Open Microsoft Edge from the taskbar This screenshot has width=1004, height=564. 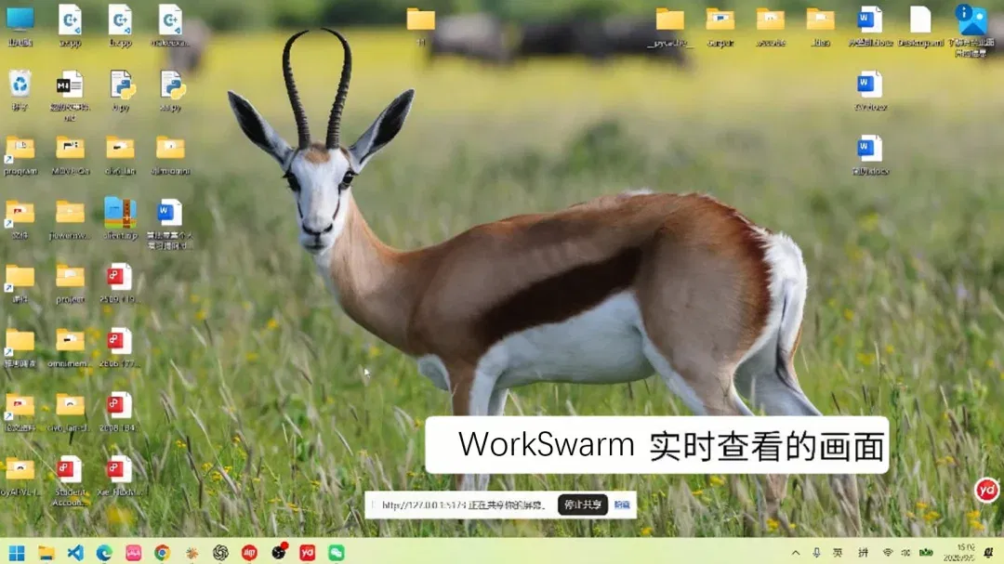click(x=104, y=553)
